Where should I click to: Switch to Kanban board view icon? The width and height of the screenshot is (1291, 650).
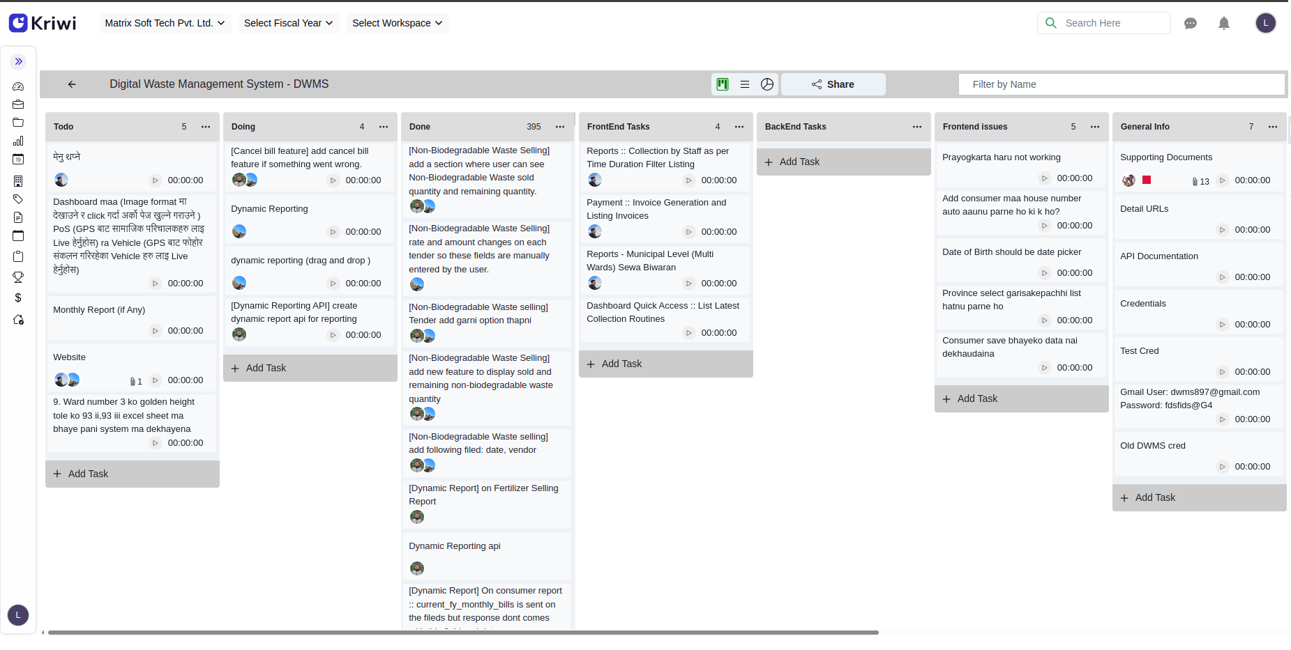[723, 84]
